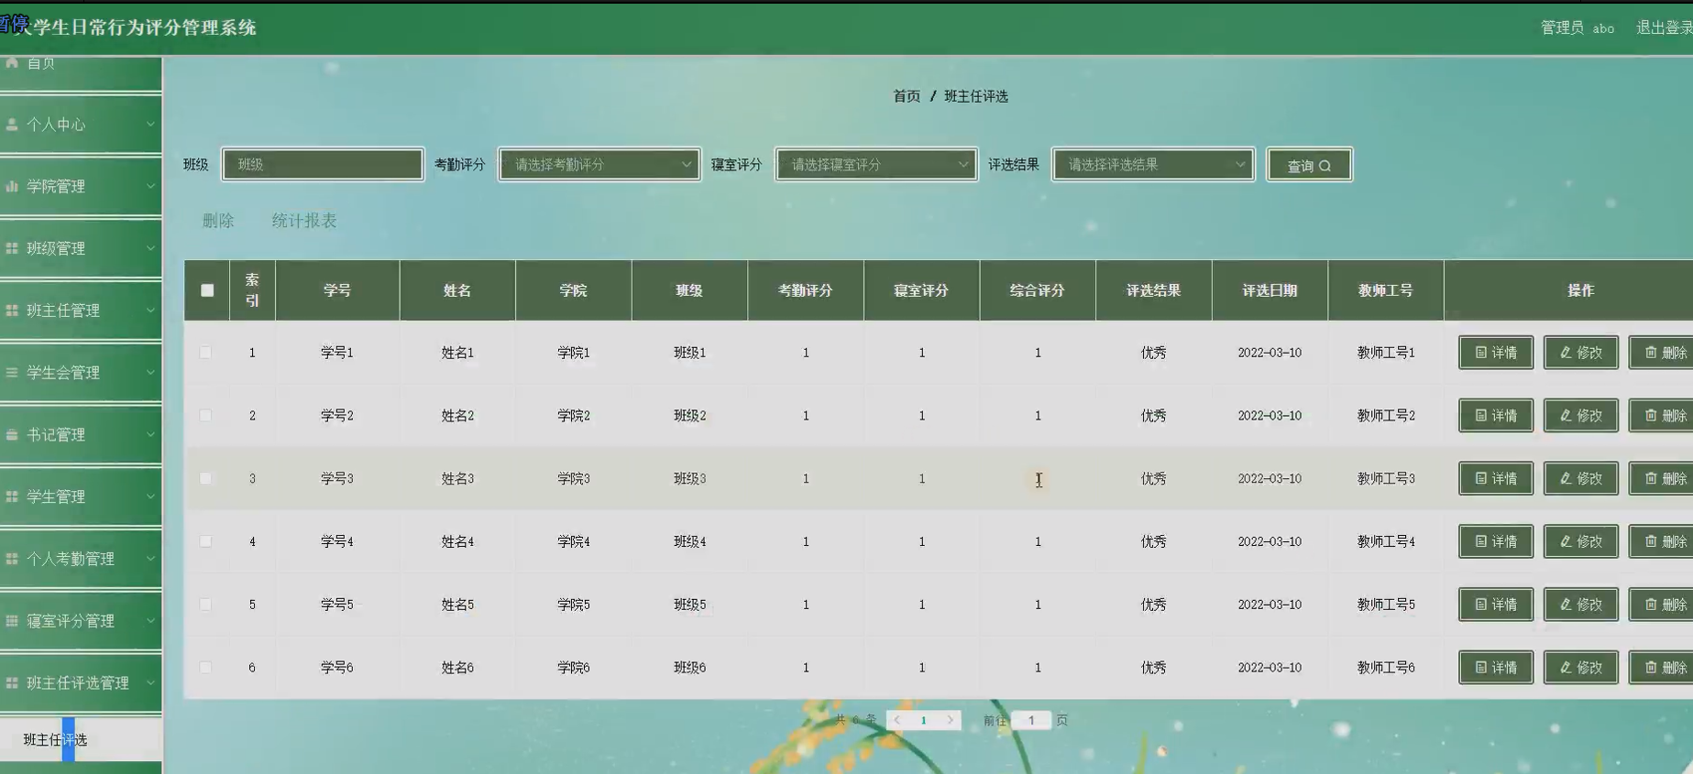1693x774 pixels.
Task: Click the 学院管理 chart icon in the sidebar
Action: [x=12, y=186]
